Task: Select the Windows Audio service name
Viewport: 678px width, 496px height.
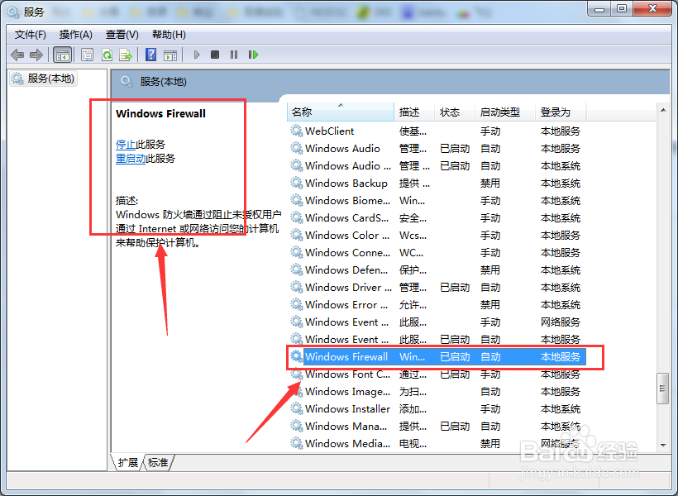Action: (342, 148)
